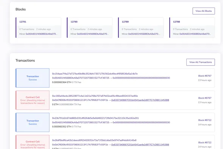Open miner address in block 12788 card

point(195,34)
